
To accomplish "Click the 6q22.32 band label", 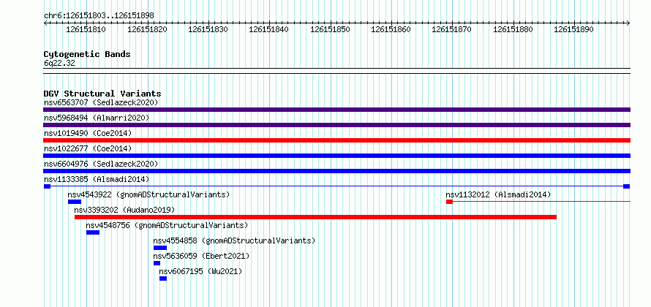I will tap(59, 64).
